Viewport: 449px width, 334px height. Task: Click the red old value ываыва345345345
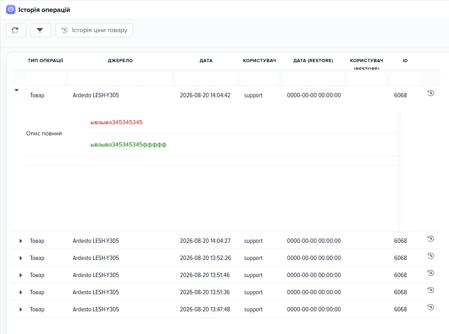point(116,122)
